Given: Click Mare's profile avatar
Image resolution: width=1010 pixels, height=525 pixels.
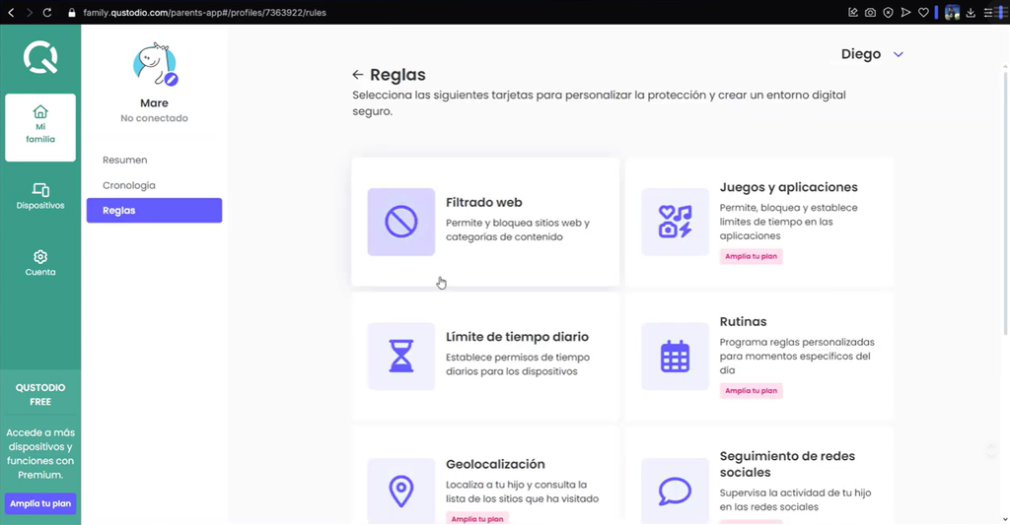Looking at the screenshot, I should [155, 64].
